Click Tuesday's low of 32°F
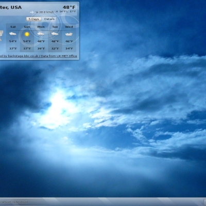The width and height of the screenshot is (206, 206). [55, 48]
